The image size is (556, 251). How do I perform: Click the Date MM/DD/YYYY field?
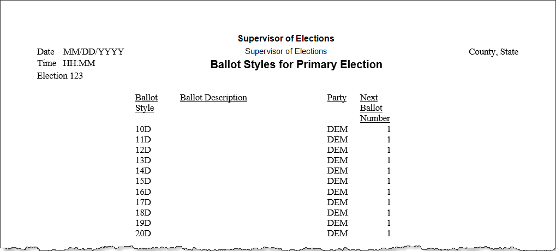click(81, 52)
